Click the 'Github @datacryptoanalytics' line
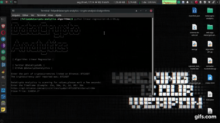This screenshot has width=220, height=123. (32, 68)
